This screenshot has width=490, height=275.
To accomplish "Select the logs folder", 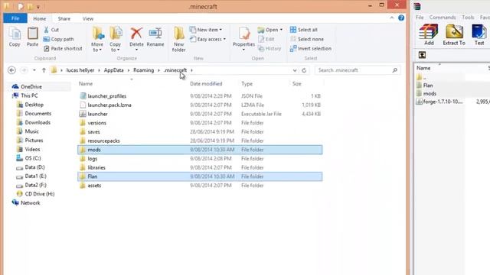I will coord(200,159).
